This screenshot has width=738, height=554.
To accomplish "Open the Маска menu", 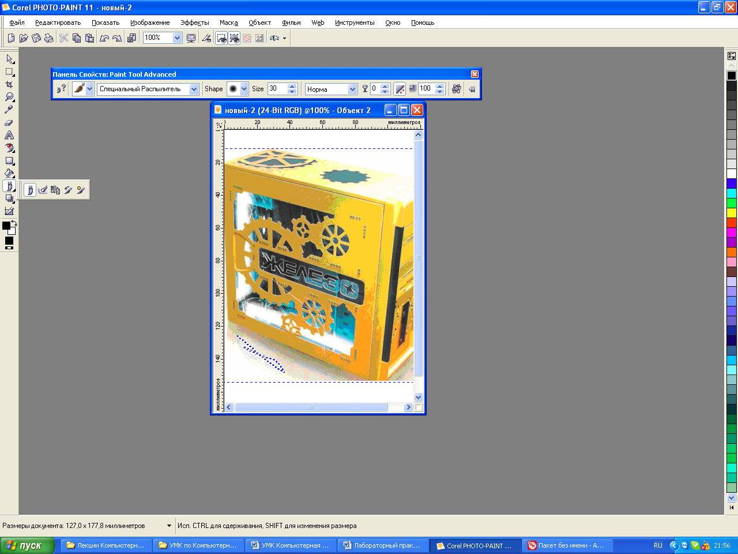I will pos(229,23).
